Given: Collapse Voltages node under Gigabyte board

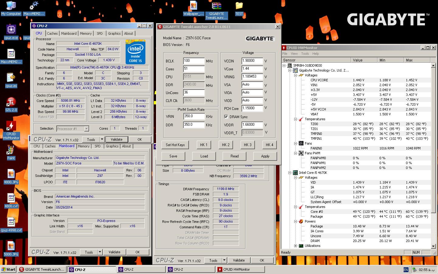Looking at the screenshot, I should (x=295, y=75).
